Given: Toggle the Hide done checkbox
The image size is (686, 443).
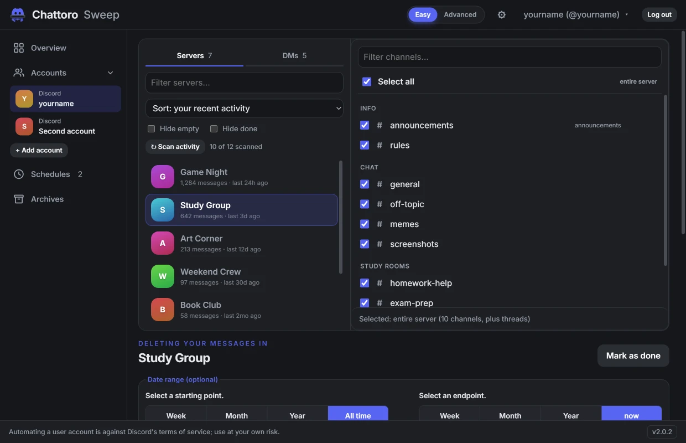Looking at the screenshot, I should pyautogui.click(x=214, y=129).
